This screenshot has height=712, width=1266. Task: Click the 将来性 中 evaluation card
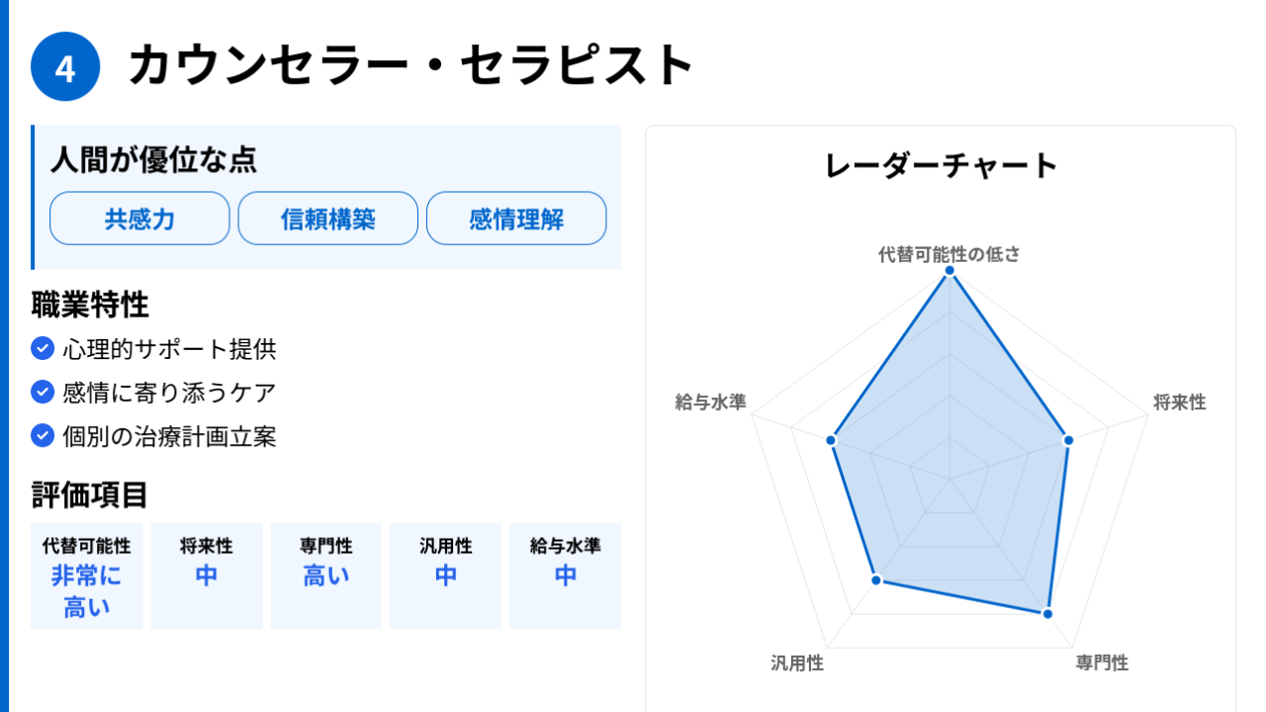(207, 576)
